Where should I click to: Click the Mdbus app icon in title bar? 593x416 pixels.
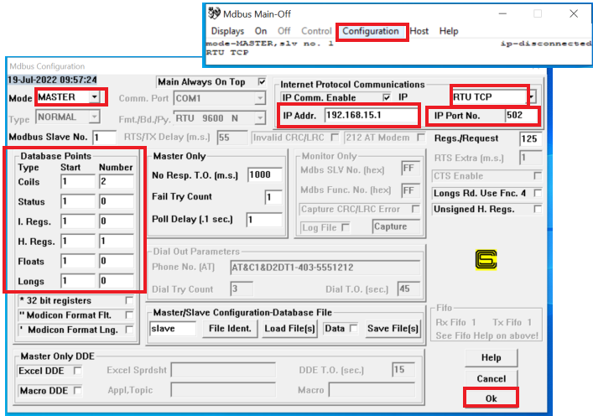coord(214,13)
